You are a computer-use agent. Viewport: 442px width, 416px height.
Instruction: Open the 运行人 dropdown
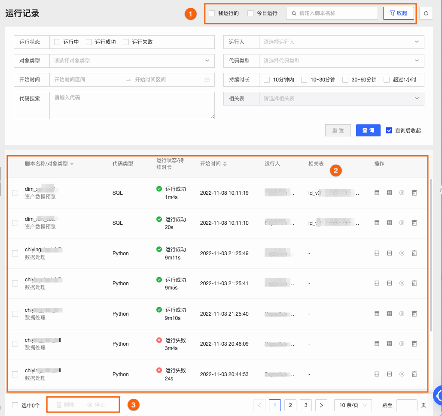pyautogui.click(x=341, y=42)
